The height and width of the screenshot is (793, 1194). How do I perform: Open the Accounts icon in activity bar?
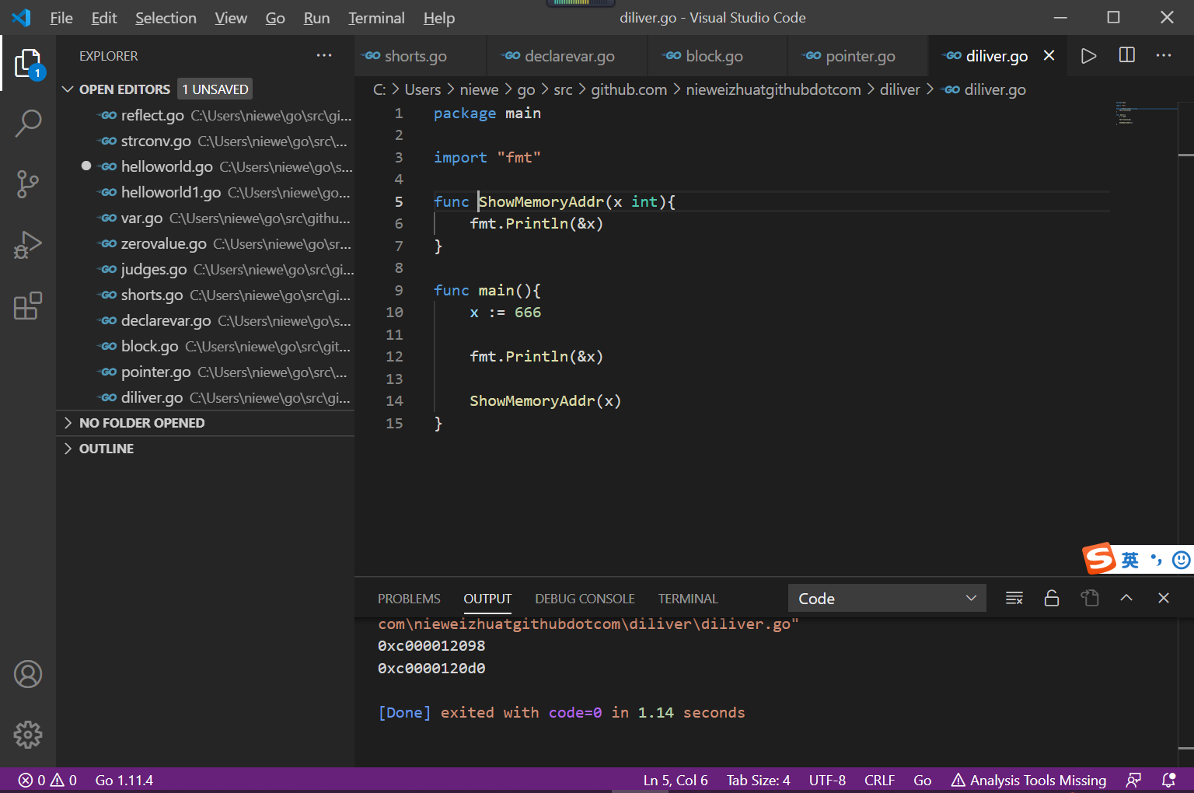click(x=28, y=674)
